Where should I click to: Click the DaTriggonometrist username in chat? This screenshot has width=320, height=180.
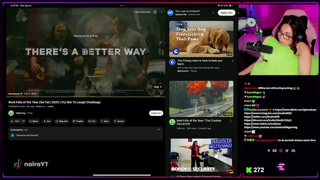click(x=266, y=140)
